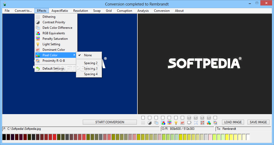Tick the checkbox above the Dominant Color toolbar icon
This screenshot has width=274, height=145.
182,118
